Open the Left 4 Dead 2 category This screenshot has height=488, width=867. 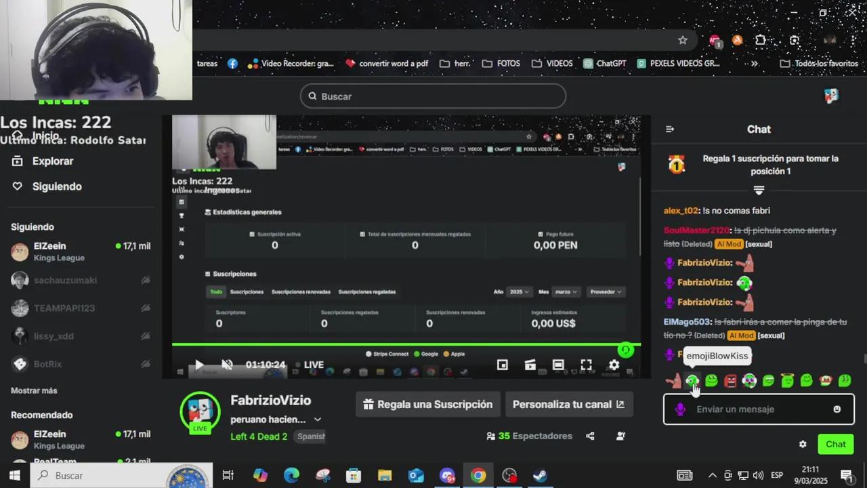click(x=259, y=436)
